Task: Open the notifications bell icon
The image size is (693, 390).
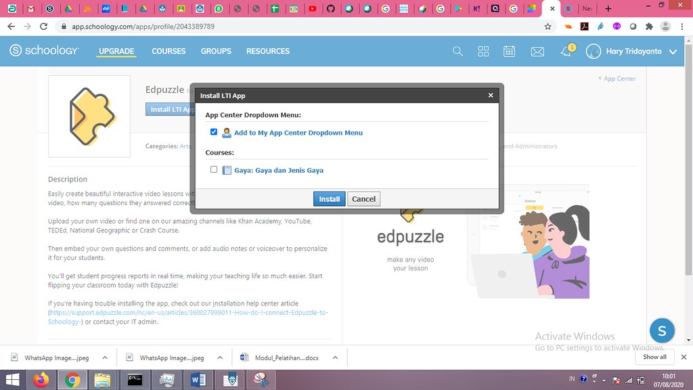Action: [566, 51]
